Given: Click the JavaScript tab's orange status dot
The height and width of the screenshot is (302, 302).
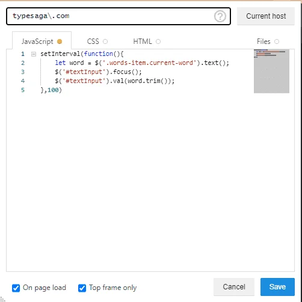Looking at the screenshot, I should click(60, 42).
